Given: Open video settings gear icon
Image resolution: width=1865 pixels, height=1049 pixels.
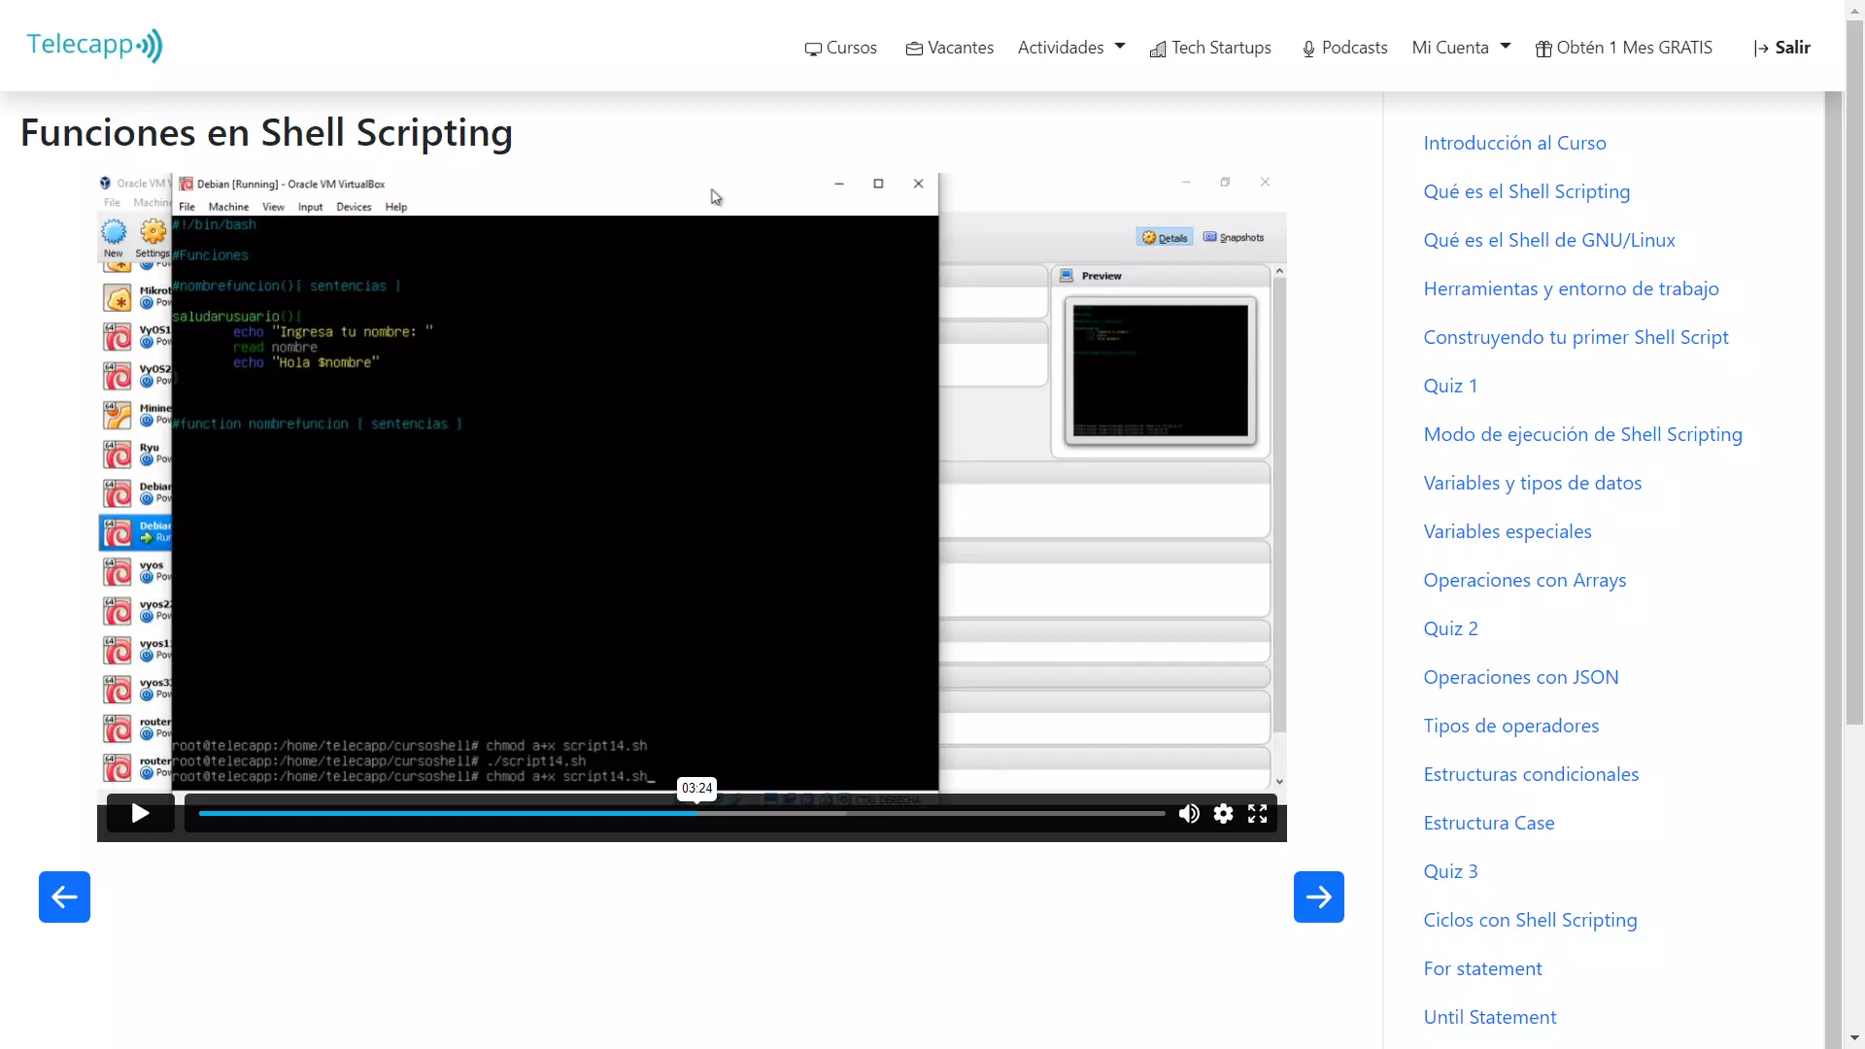Looking at the screenshot, I should pos(1223,814).
